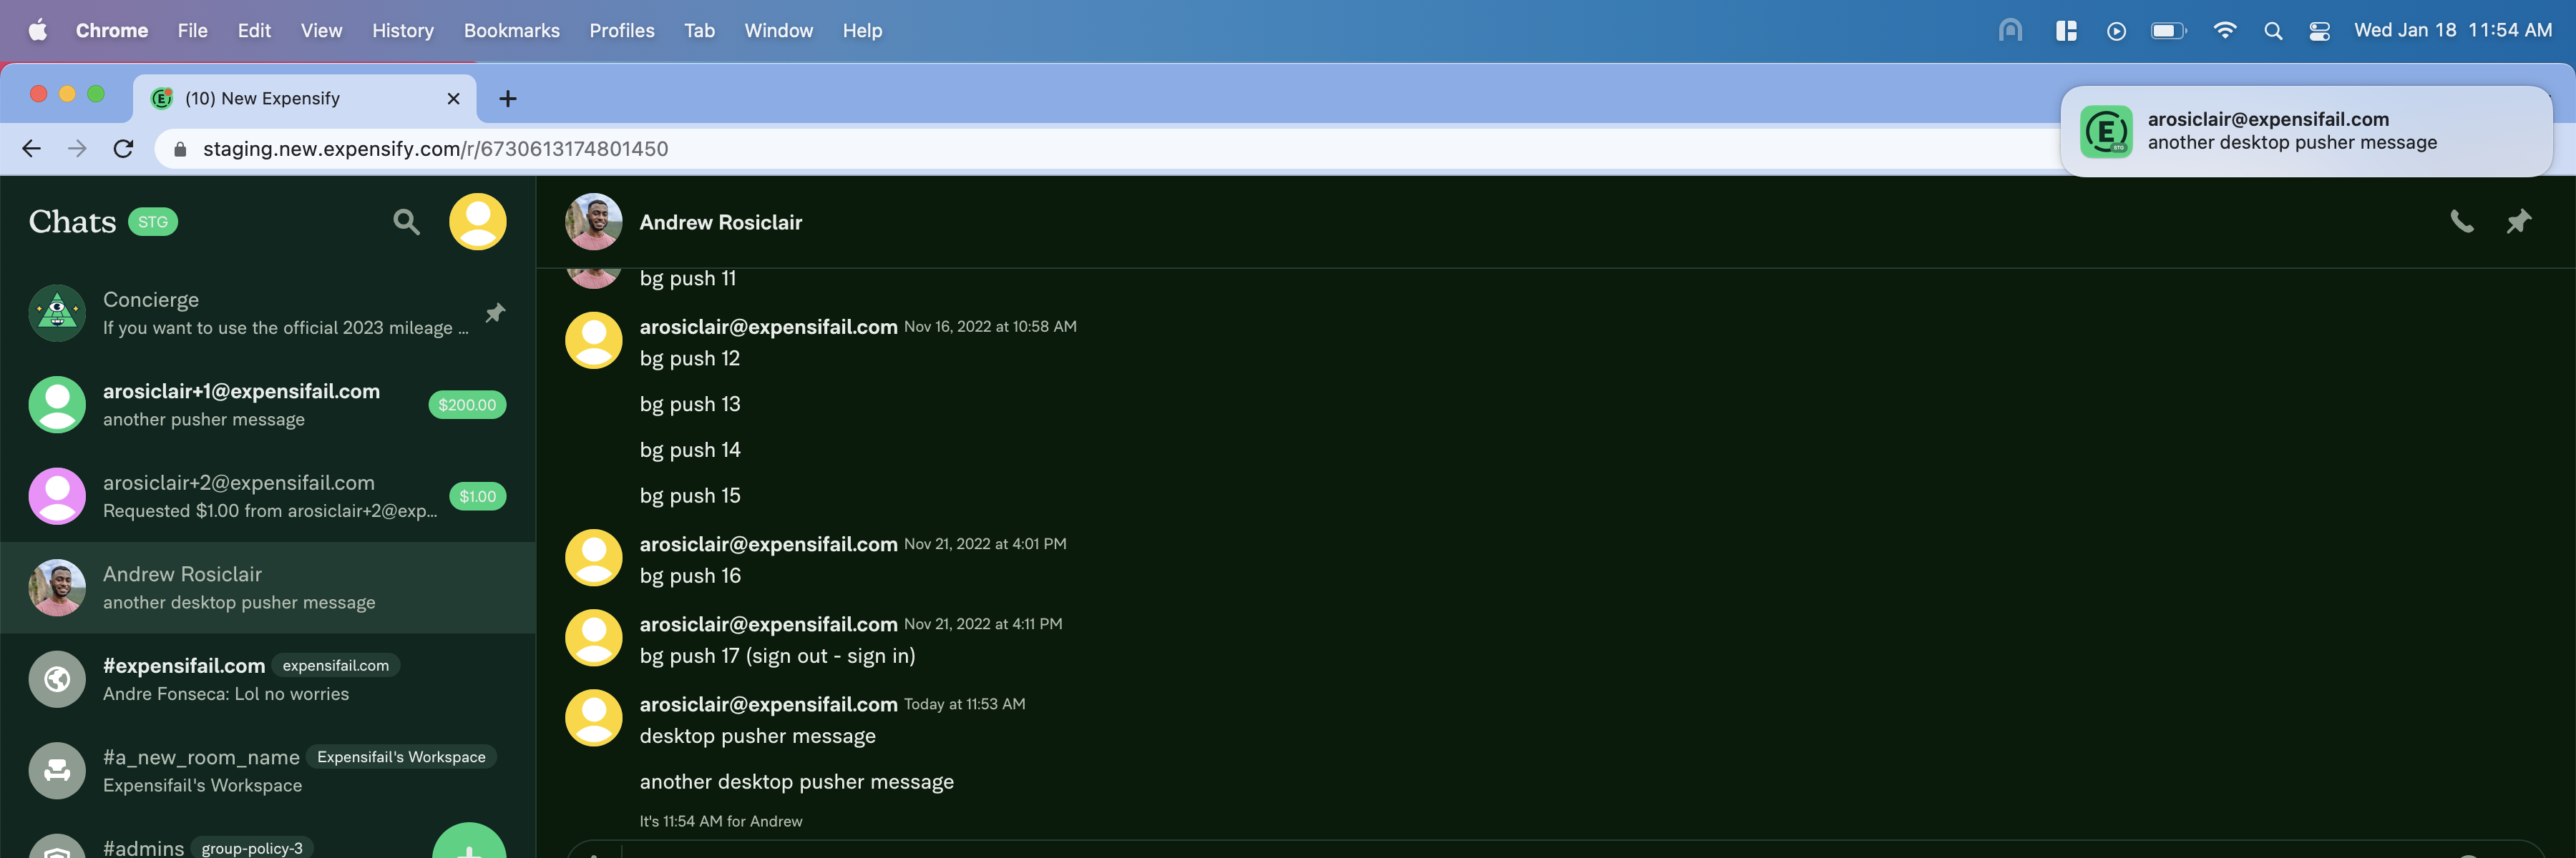Unpin the Concierge chat using its pin icon
This screenshot has height=858, width=2576.
pyautogui.click(x=495, y=314)
